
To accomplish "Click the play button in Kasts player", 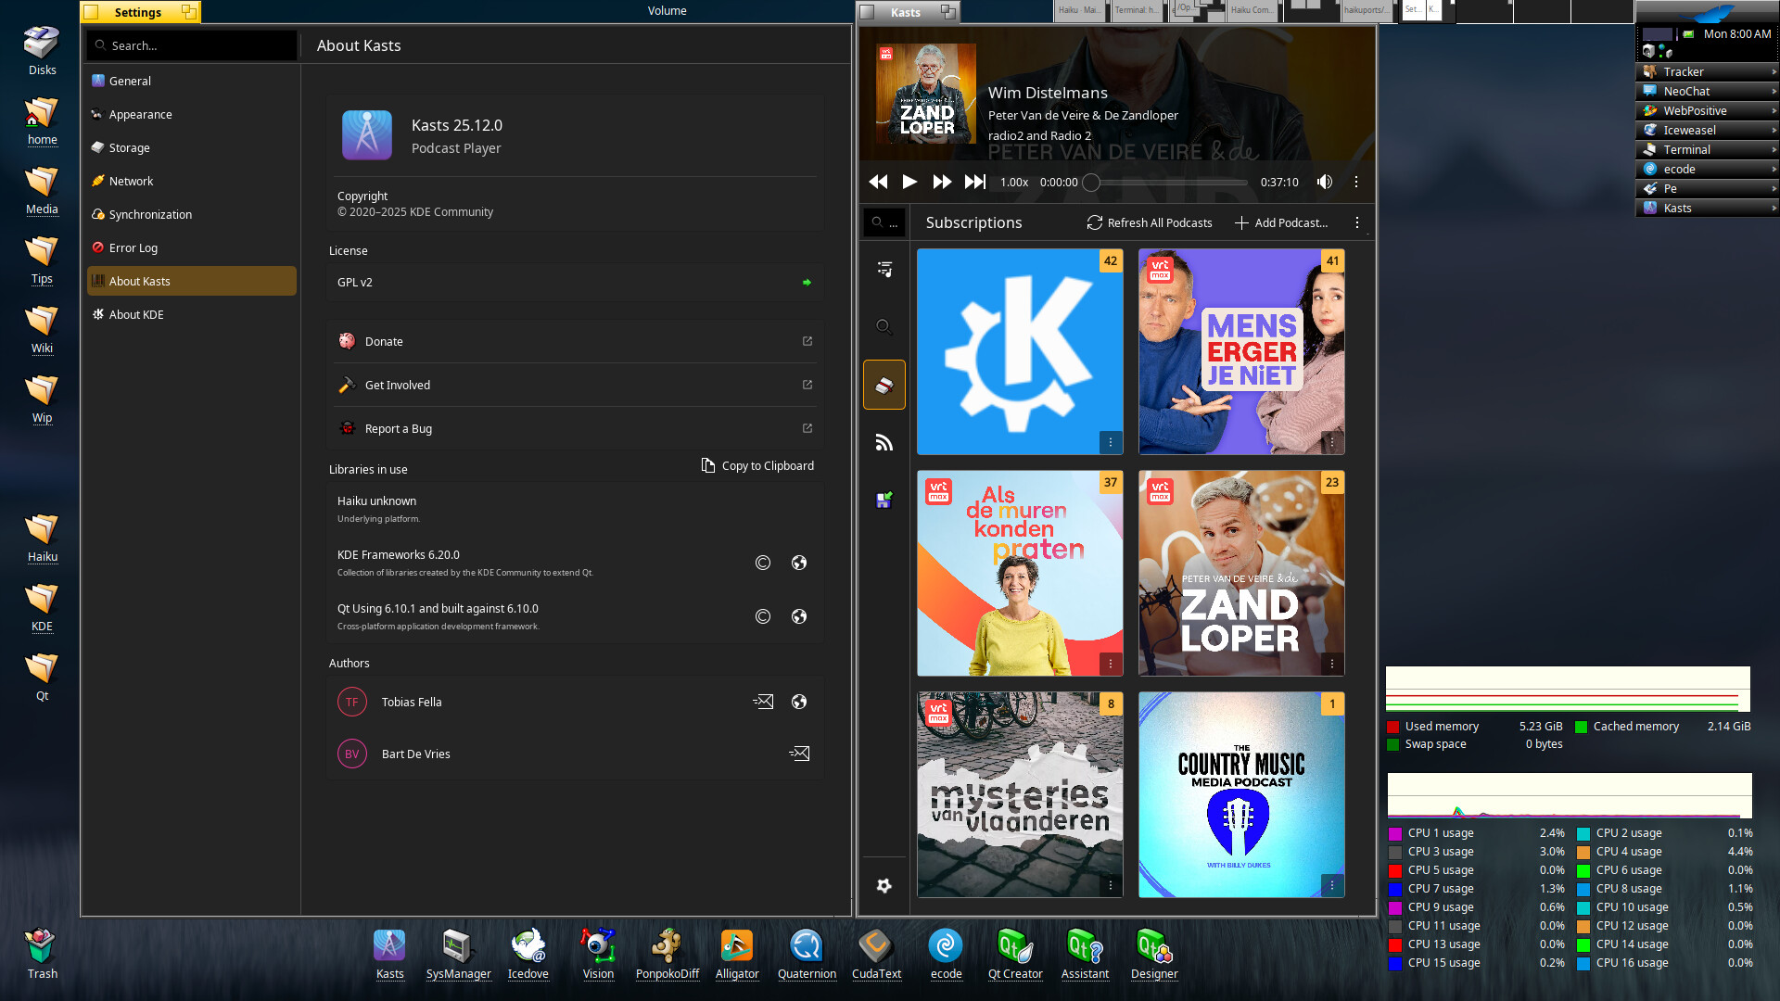I will [x=909, y=182].
